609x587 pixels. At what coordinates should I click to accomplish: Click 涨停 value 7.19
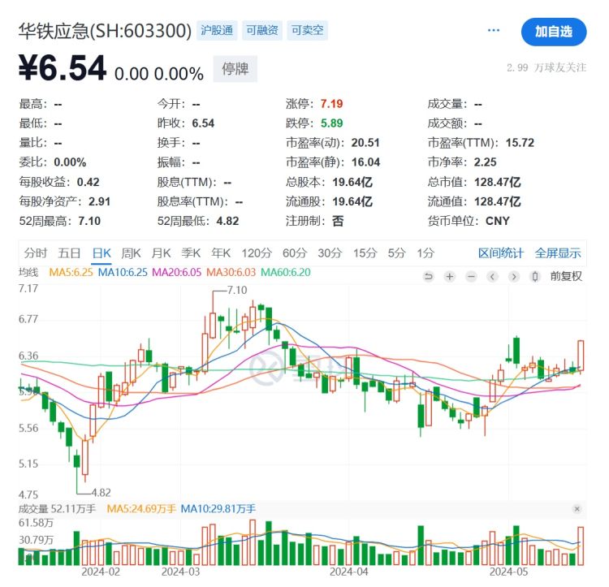331,104
